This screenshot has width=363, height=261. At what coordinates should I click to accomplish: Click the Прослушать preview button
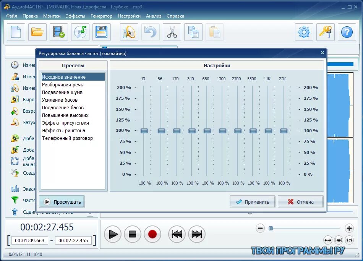click(x=62, y=202)
